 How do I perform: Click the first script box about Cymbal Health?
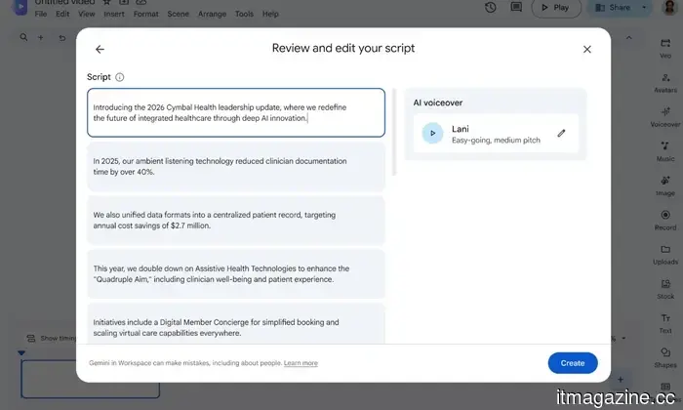pyautogui.click(x=236, y=113)
